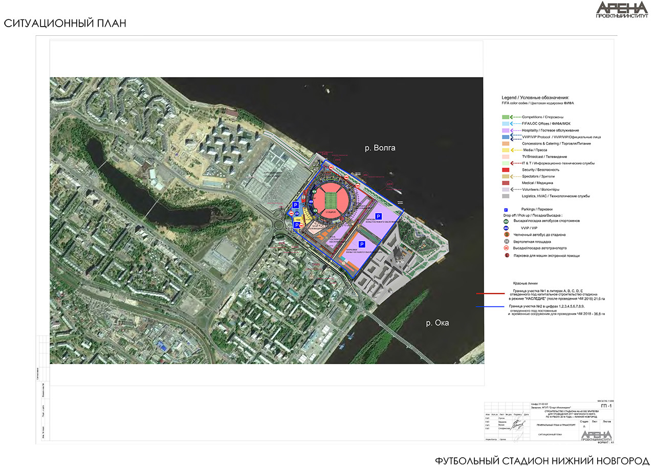Click the ARENA logo inside the title block
Viewport: 655px width, 469px height.
(x=597, y=435)
